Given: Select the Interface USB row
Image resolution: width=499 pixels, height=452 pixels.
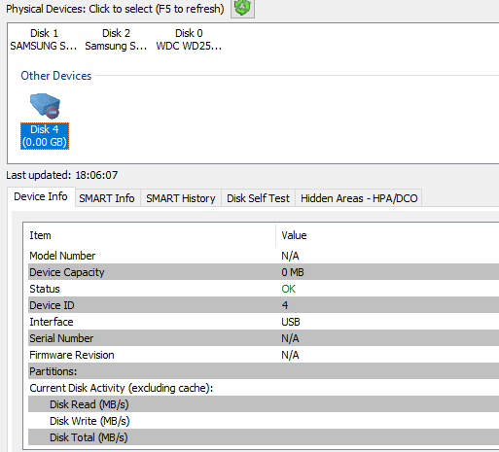Looking at the screenshot, I should pyautogui.click(x=264, y=322).
